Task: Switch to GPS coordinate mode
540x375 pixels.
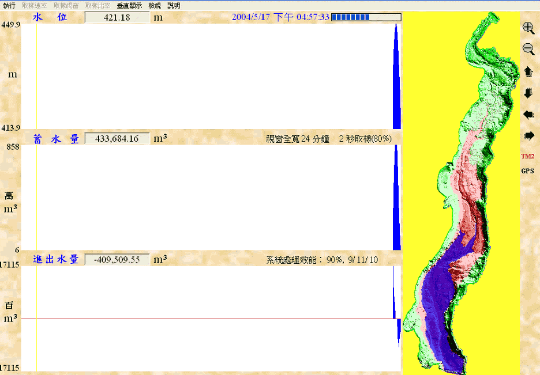Action: 527,171
